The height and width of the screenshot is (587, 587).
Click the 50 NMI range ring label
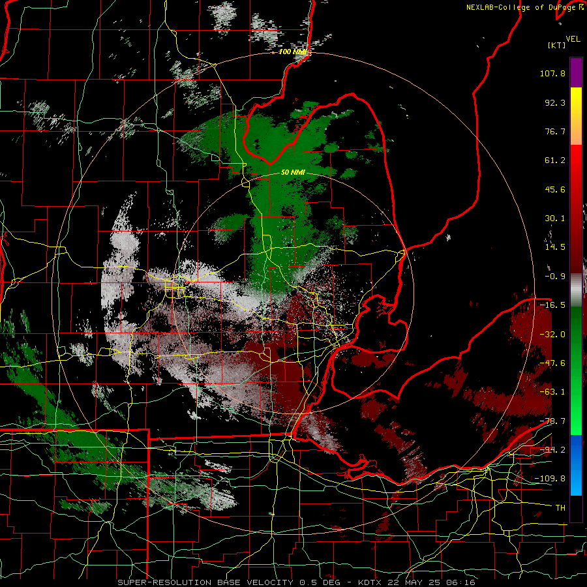click(x=293, y=173)
